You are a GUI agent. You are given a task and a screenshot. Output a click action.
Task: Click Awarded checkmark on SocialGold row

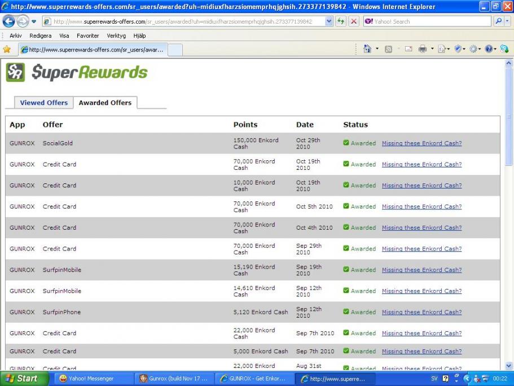346,143
